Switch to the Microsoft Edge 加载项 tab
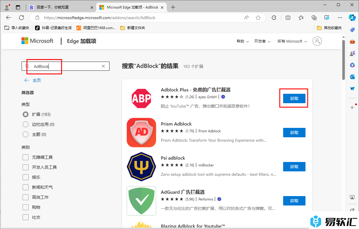 click(x=132, y=7)
